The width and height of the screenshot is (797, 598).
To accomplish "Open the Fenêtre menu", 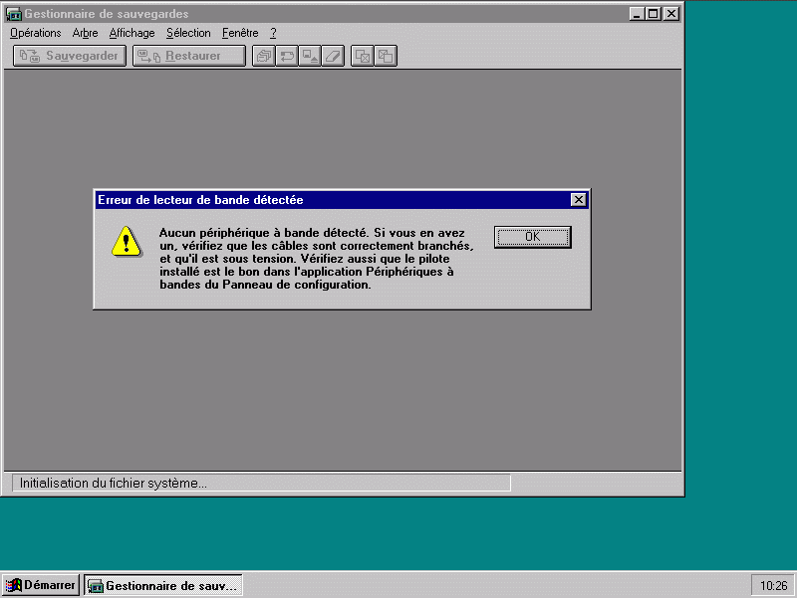I will click(240, 33).
